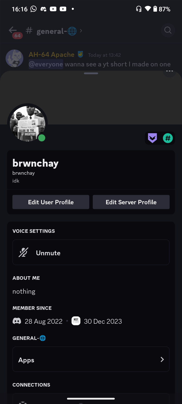This screenshot has height=404, width=182.
Task: Tap the green online status indicator
Action: coord(42,138)
